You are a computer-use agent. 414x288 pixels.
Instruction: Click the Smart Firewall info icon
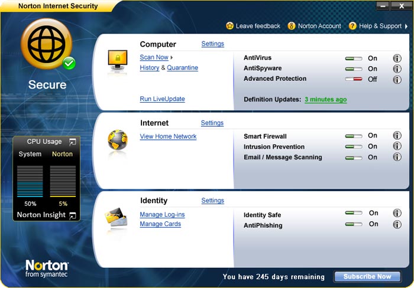coord(397,136)
